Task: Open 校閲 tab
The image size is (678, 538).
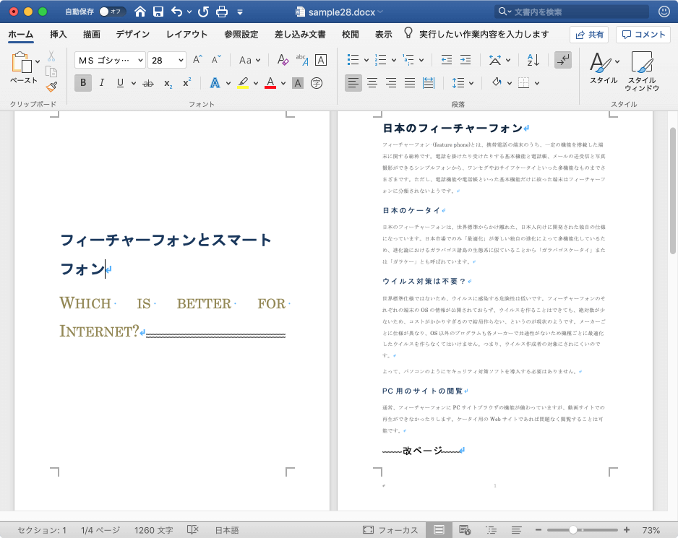Action: [x=351, y=34]
